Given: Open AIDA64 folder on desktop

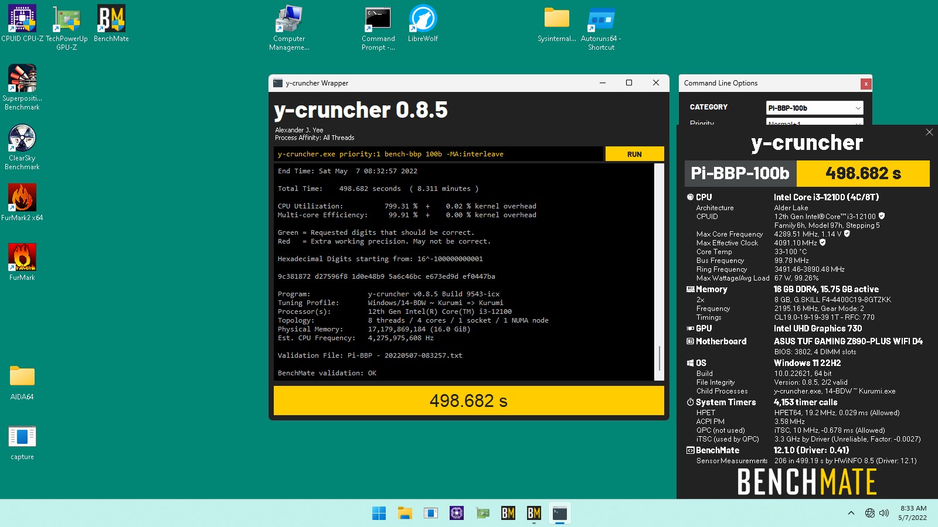Looking at the screenshot, I should [x=22, y=382].
